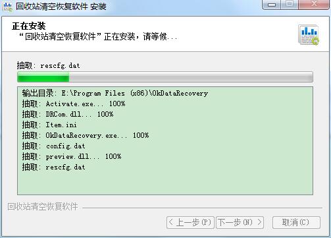Click the data recovery logo in header
Viewport: 331px width, 238px height.
(x=309, y=35)
